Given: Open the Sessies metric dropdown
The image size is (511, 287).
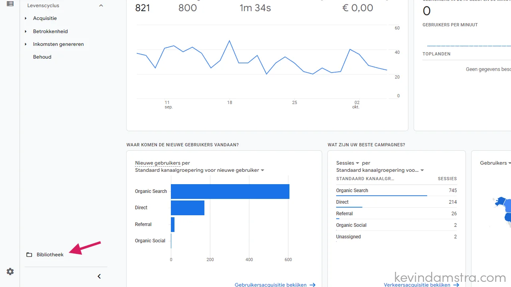Looking at the screenshot, I should pos(348,163).
